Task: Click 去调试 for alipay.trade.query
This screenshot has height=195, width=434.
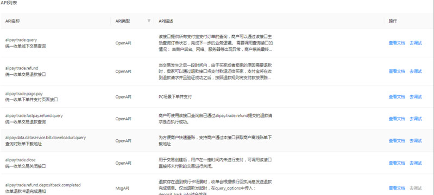Action: pos(416,43)
